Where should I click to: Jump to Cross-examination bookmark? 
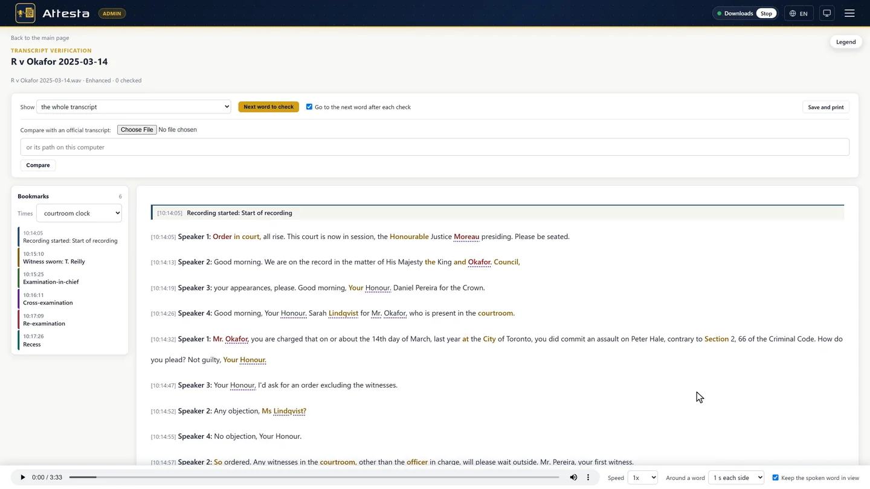(70, 299)
